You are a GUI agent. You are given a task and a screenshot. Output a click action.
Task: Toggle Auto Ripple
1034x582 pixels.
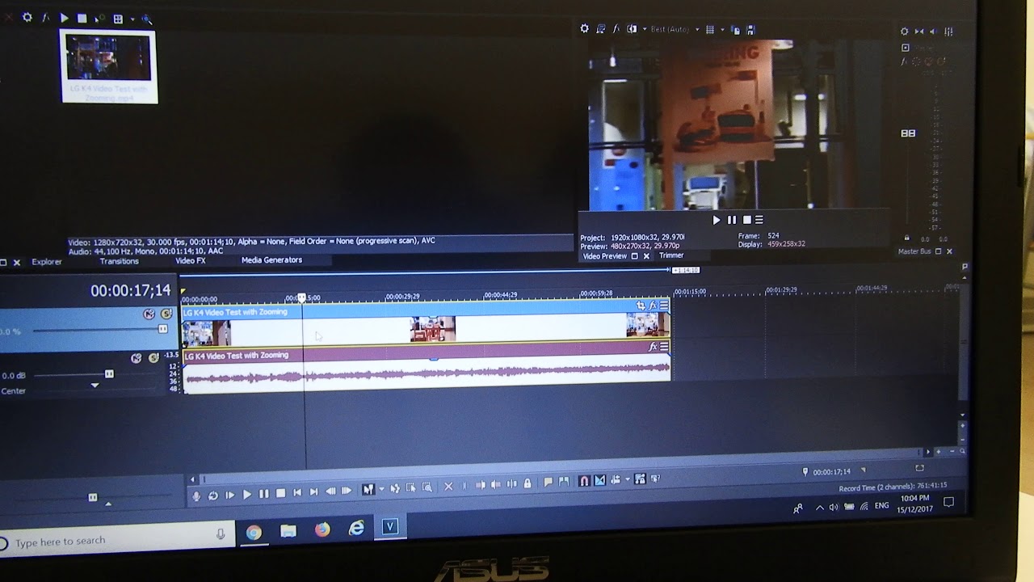click(616, 479)
